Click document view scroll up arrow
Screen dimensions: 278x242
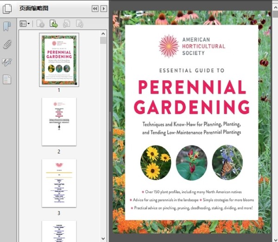[275, 7]
